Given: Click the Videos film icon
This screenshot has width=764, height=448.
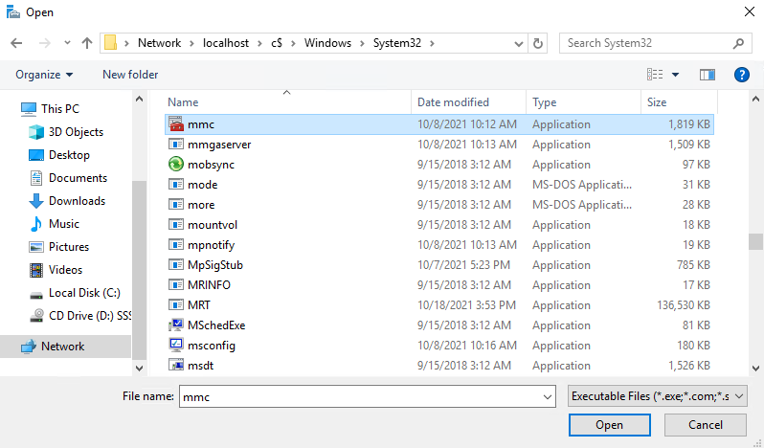Looking at the screenshot, I should (36, 269).
